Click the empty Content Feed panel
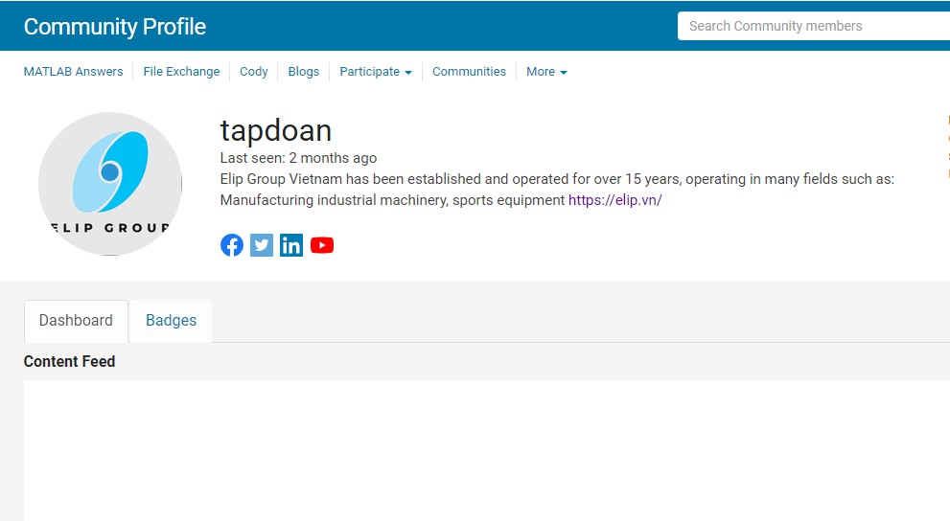The image size is (950, 521). tap(479, 450)
